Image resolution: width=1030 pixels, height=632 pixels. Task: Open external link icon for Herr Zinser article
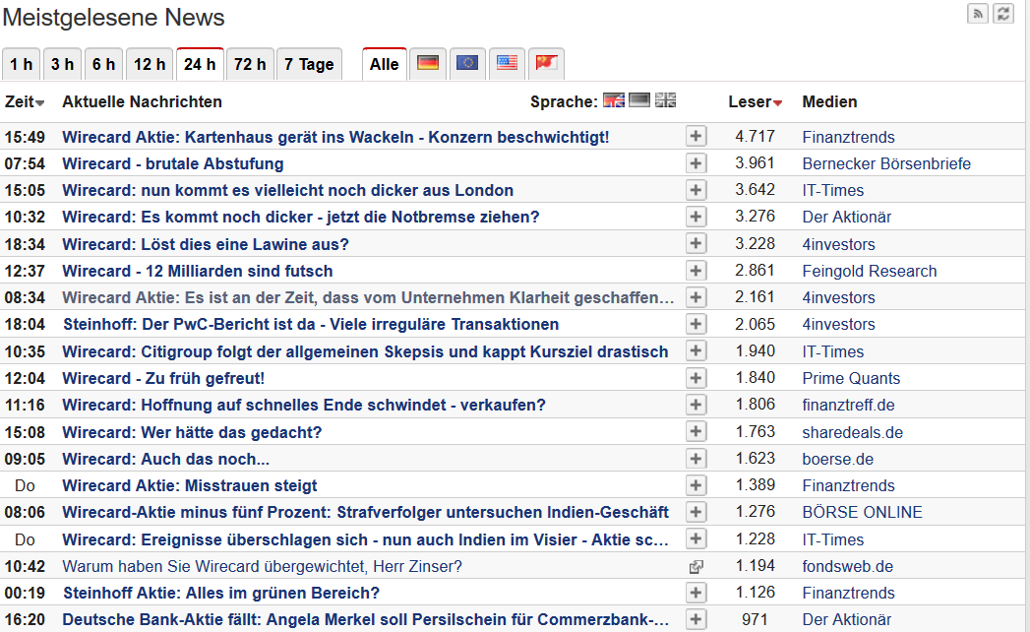pos(696,566)
